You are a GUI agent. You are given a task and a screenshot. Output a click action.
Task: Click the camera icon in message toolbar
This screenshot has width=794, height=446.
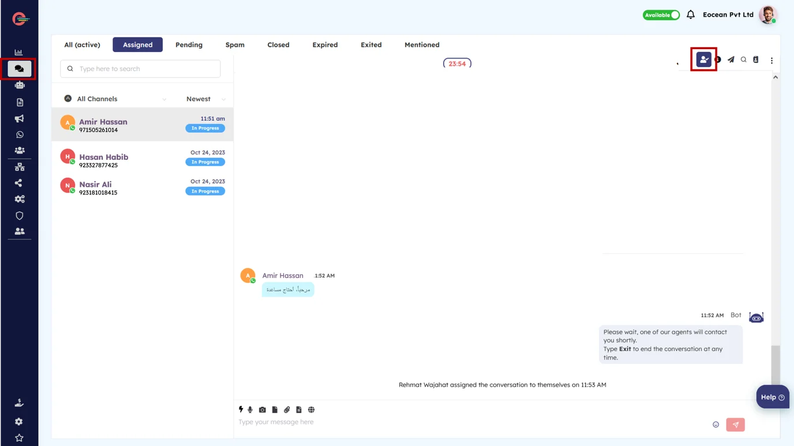tap(263, 410)
